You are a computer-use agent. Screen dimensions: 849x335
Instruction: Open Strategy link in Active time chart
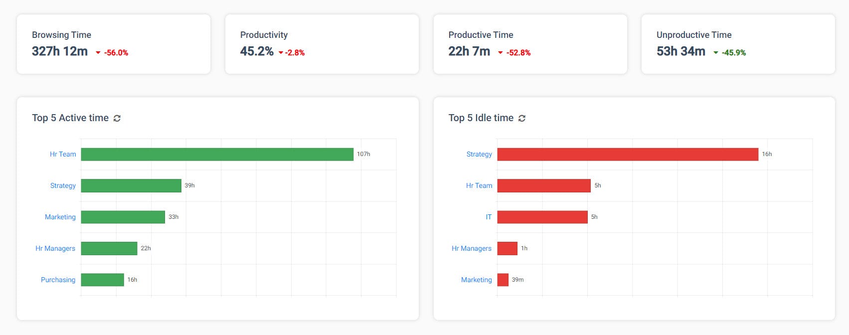pos(63,185)
